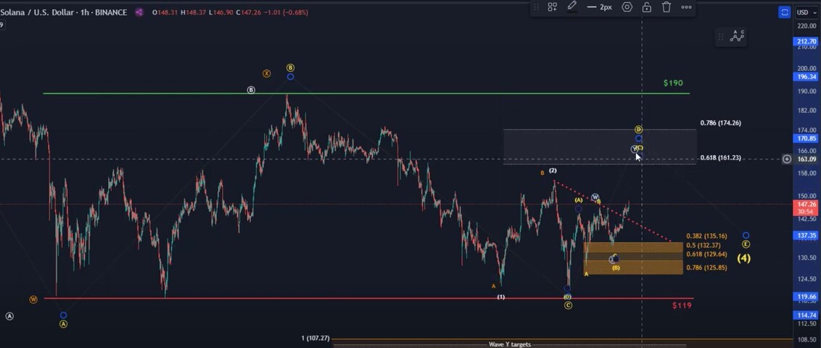This screenshot has width=821, height=348.
Task: Delete the drawing with the trash icon
Action: (666, 7)
